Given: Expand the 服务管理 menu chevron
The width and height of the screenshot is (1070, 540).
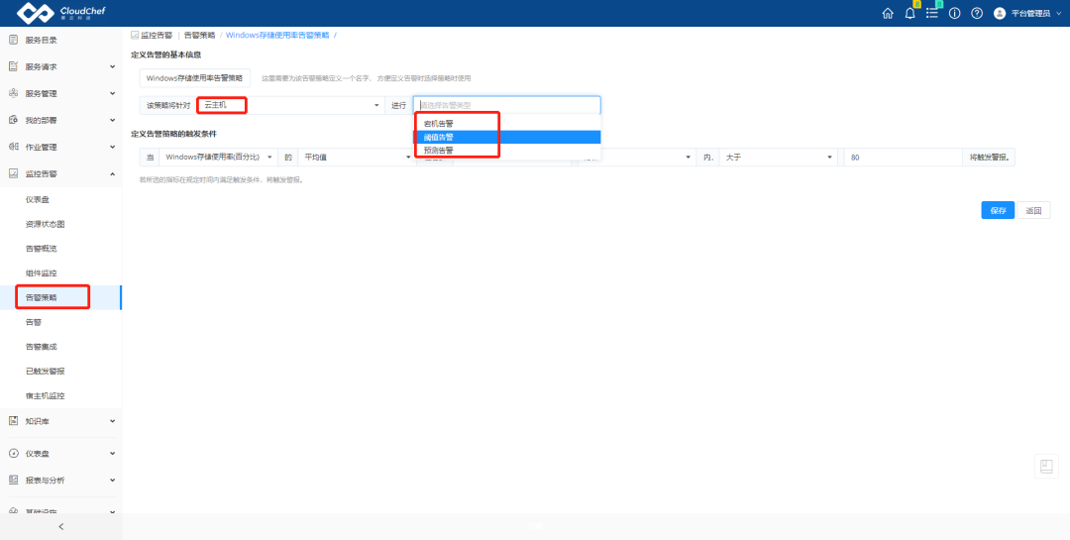Looking at the screenshot, I should [113, 93].
